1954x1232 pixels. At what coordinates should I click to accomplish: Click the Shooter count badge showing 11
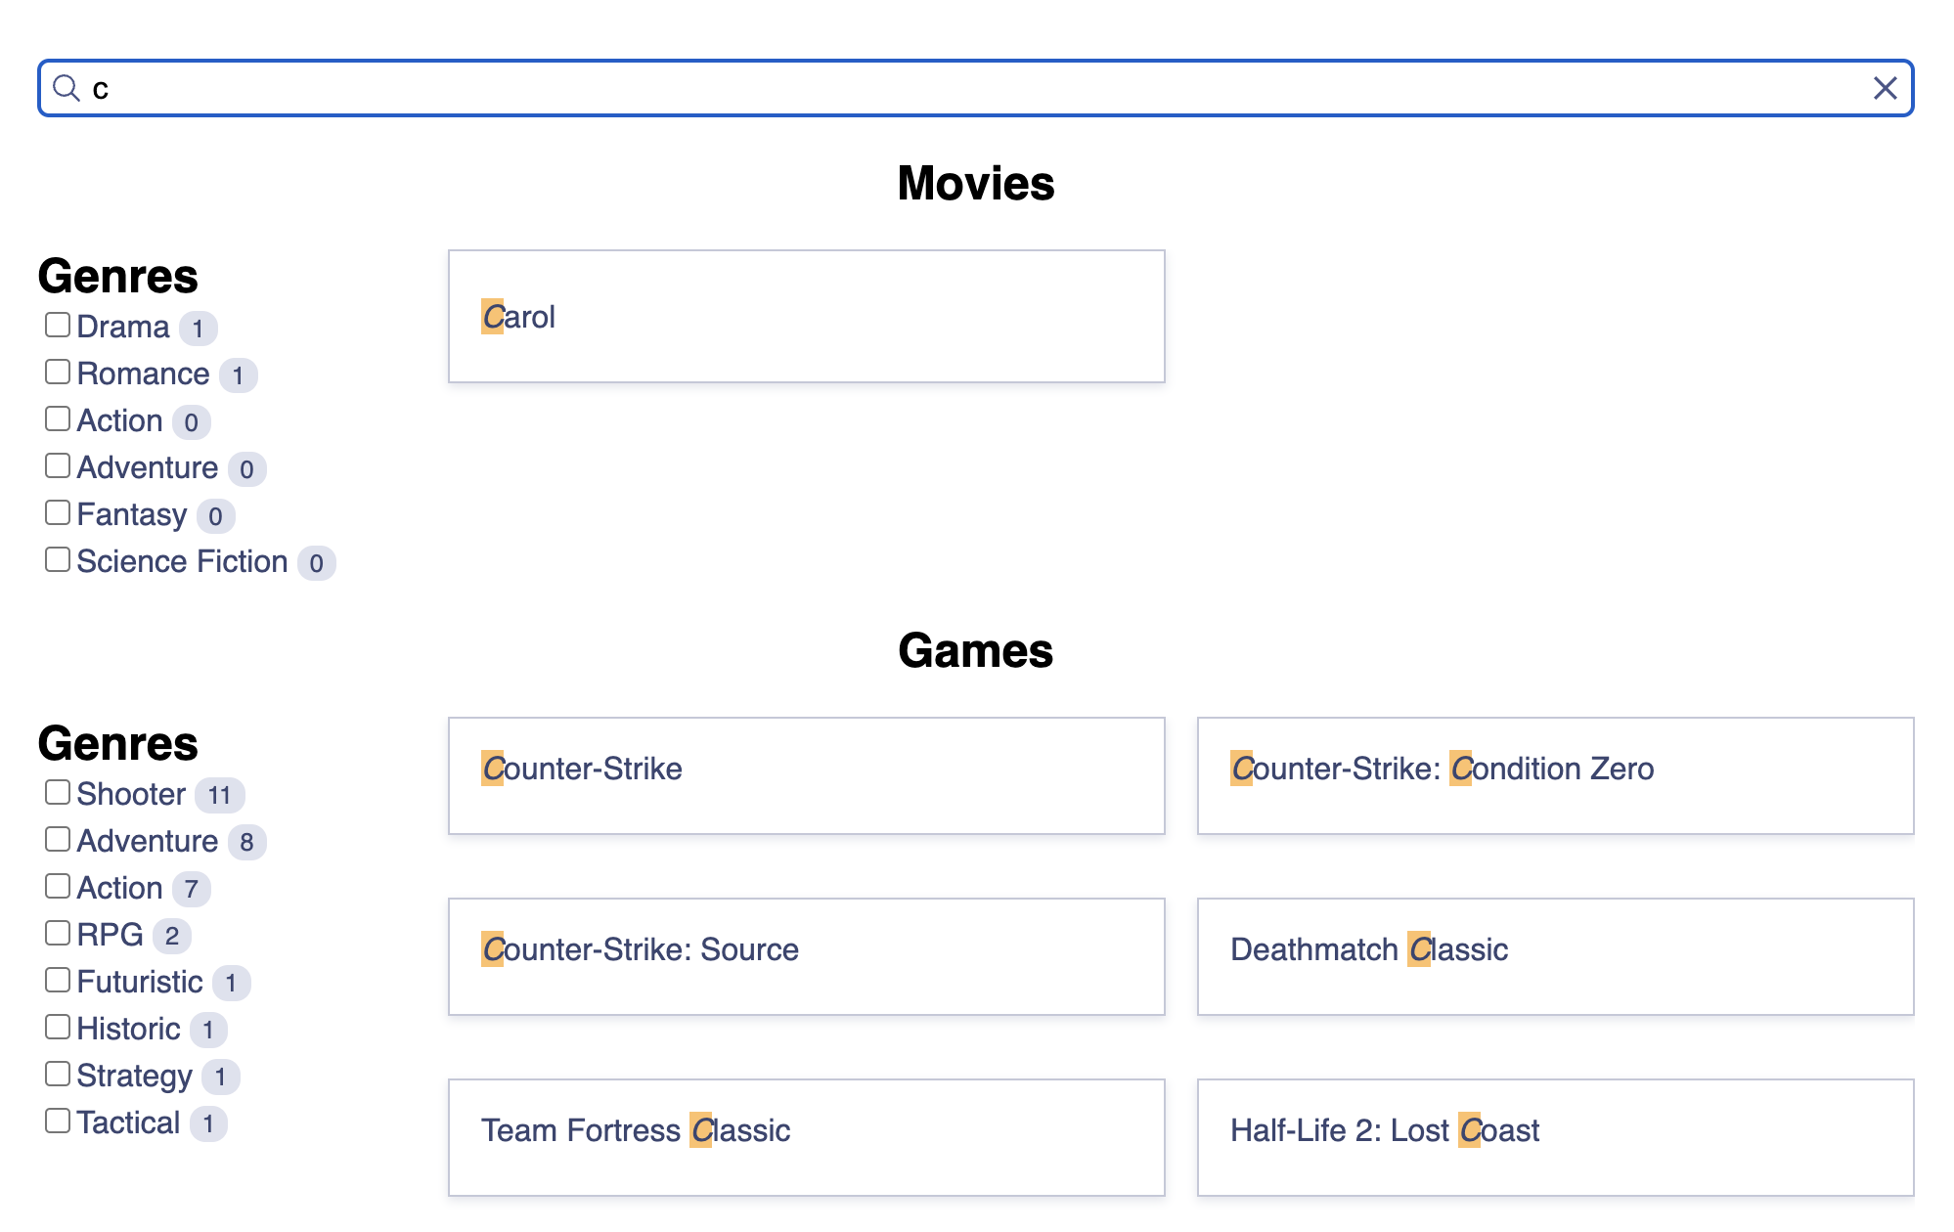(219, 795)
